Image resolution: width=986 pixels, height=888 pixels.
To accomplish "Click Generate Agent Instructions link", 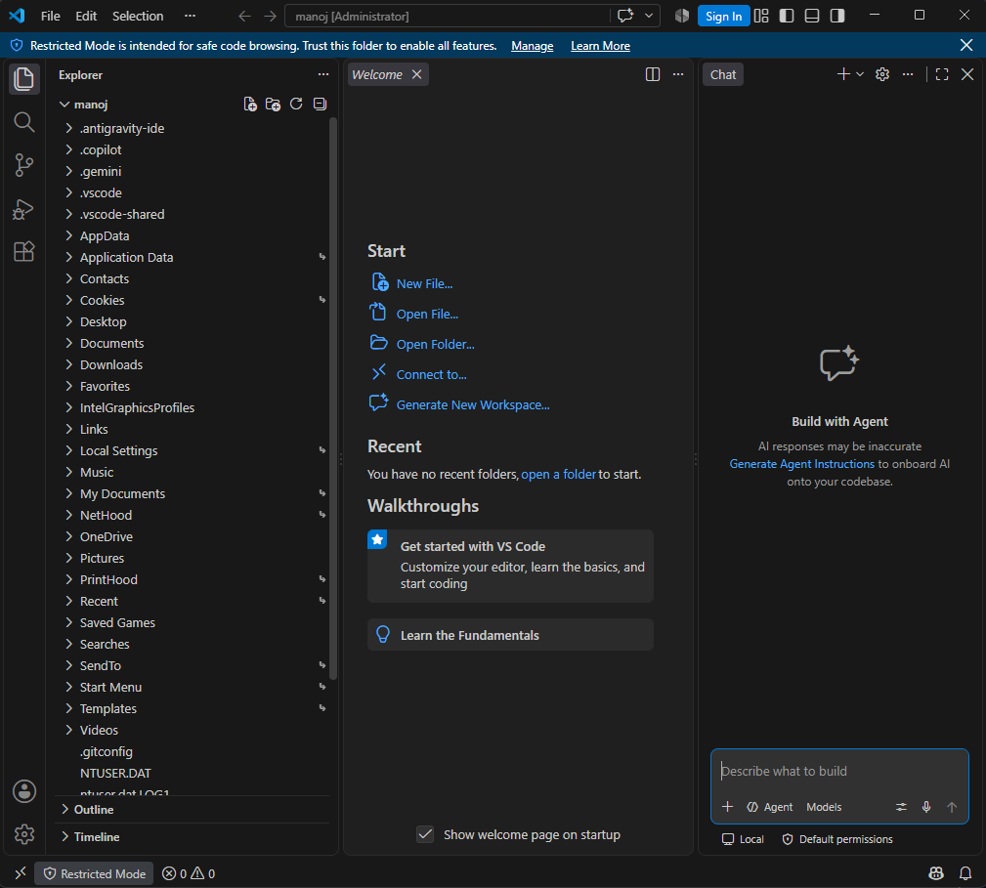I will click(801, 464).
